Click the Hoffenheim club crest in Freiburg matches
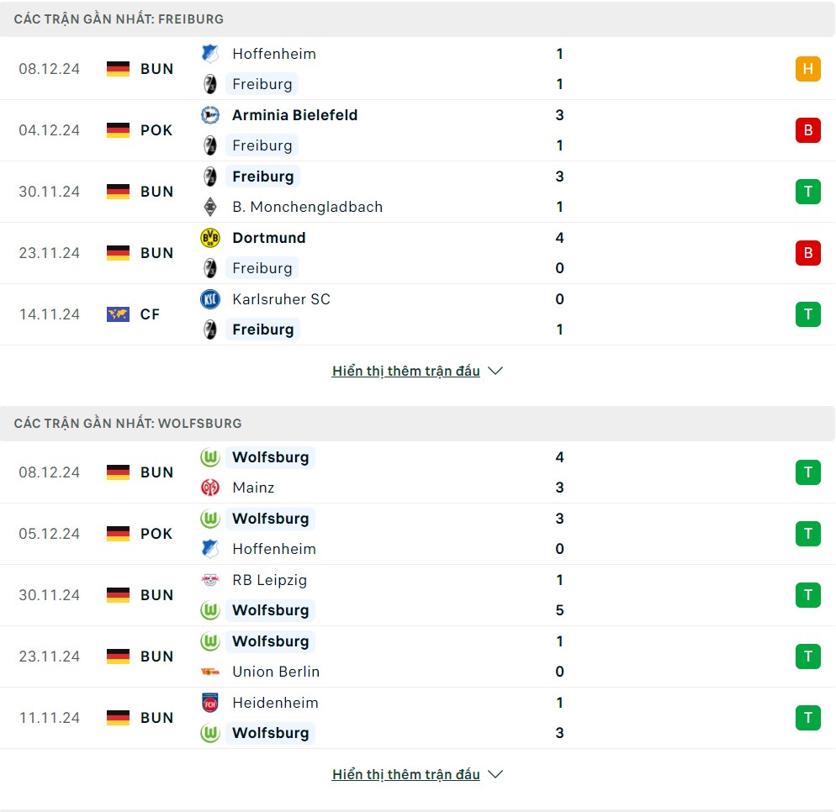The width and height of the screenshot is (836, 812). click(209, 54)
